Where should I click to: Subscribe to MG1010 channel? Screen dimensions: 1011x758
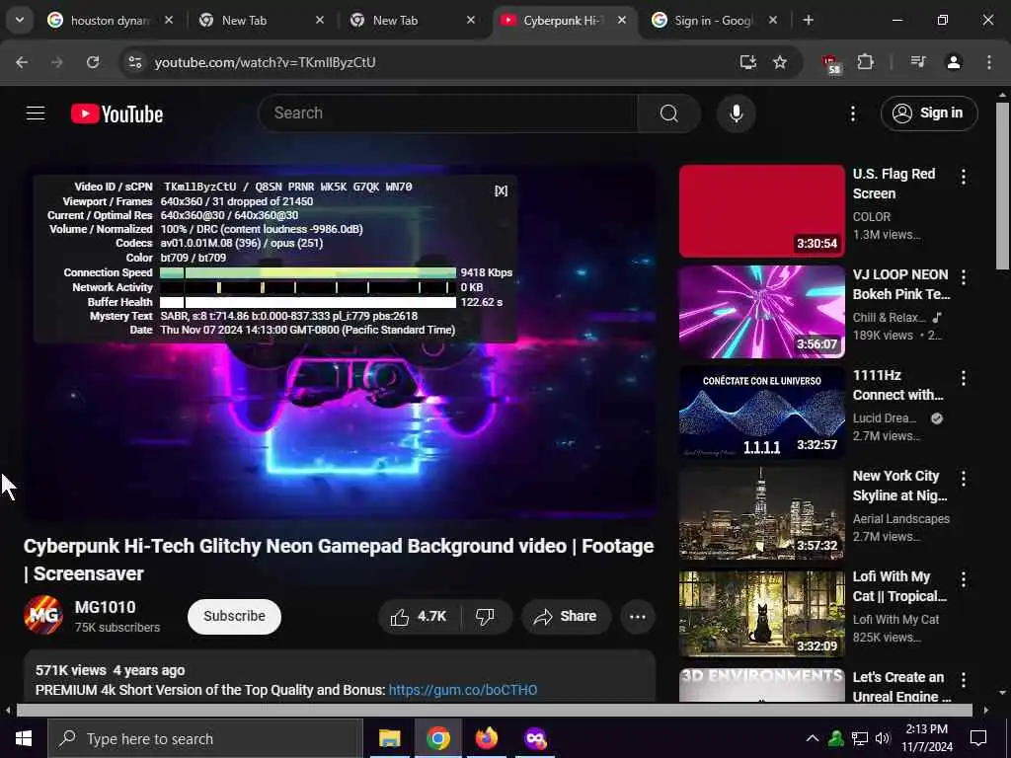[x=234, y=617]
